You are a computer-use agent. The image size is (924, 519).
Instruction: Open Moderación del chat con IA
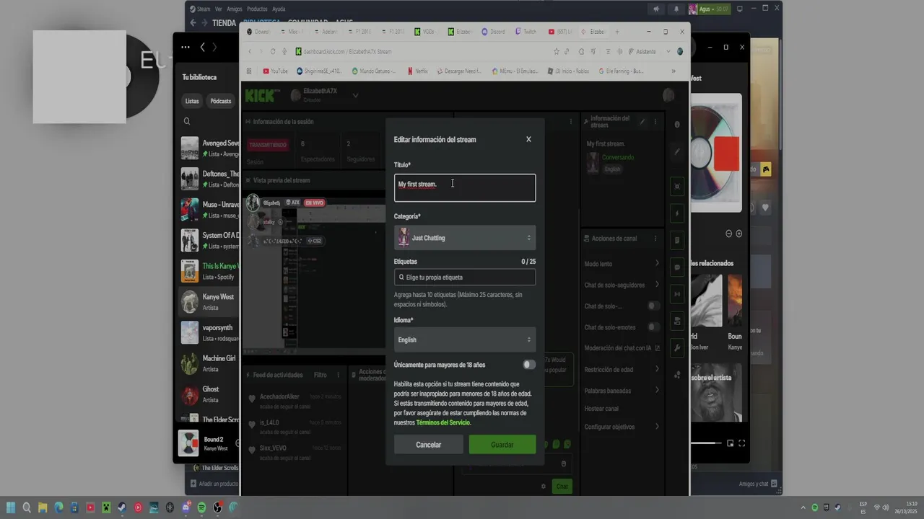coord(622,348)
